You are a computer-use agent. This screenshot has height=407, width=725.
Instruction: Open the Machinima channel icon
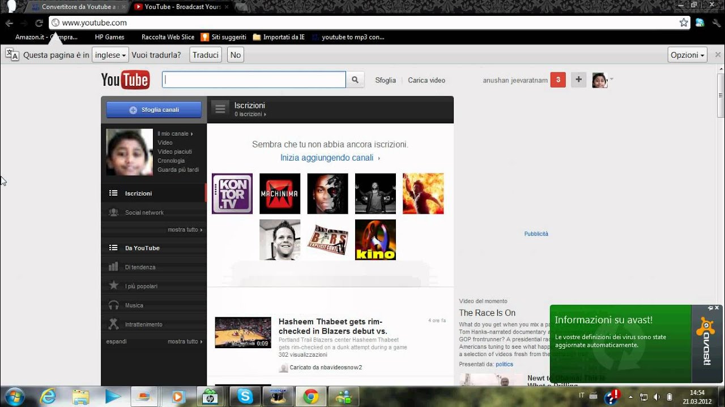click(x=280, y=194)
